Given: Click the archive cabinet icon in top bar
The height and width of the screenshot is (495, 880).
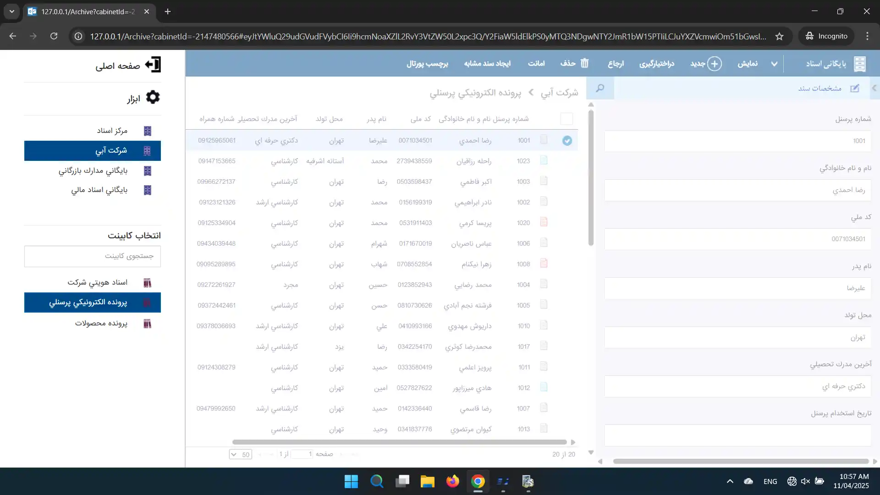Looking at the screenshot, I should [860, 64].
